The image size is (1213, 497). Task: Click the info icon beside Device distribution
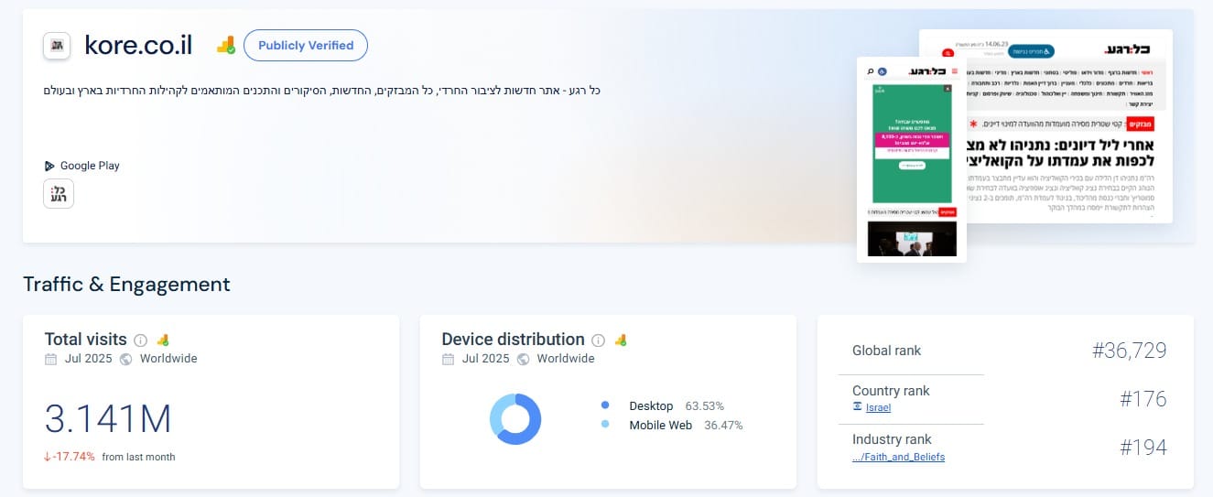pos(598,340)
